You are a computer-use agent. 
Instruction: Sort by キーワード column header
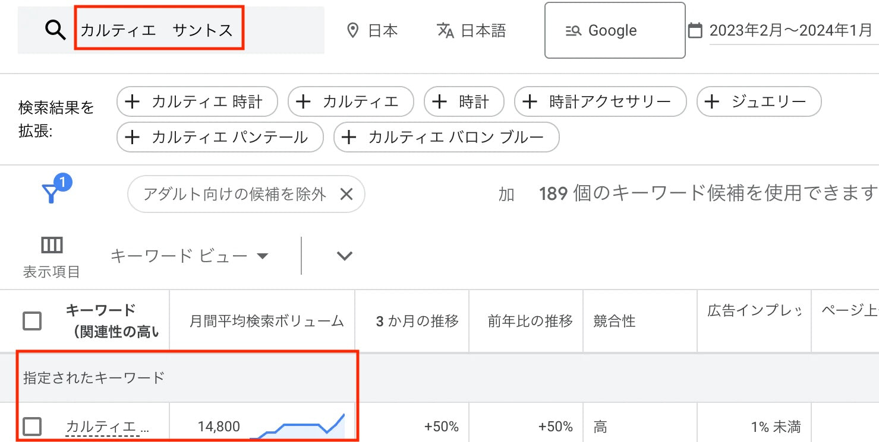click(112, 321)
